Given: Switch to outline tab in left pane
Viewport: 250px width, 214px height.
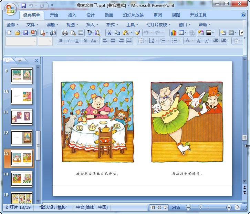Looking at the screenshot, I should (20, 60).
